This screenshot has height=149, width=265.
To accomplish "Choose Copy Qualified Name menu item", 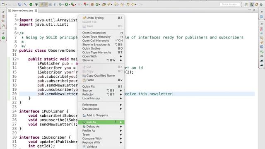I will tap(101, 75).
